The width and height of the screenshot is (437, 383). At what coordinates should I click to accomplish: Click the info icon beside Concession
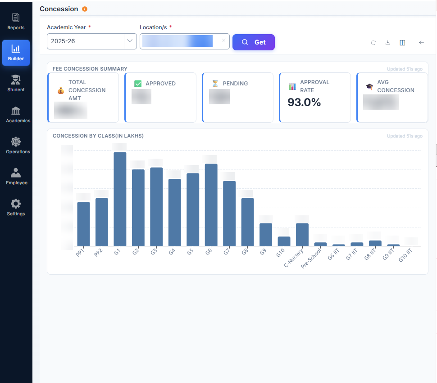click(84, 9)
